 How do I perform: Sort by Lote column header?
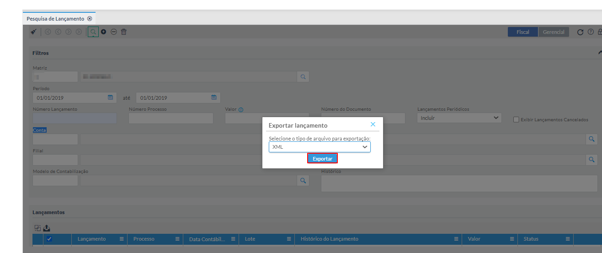(x=250, y=239)
